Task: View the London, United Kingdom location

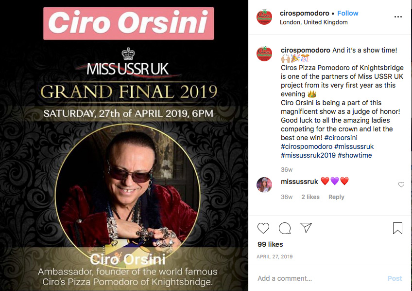Action: tap(314, 22)
